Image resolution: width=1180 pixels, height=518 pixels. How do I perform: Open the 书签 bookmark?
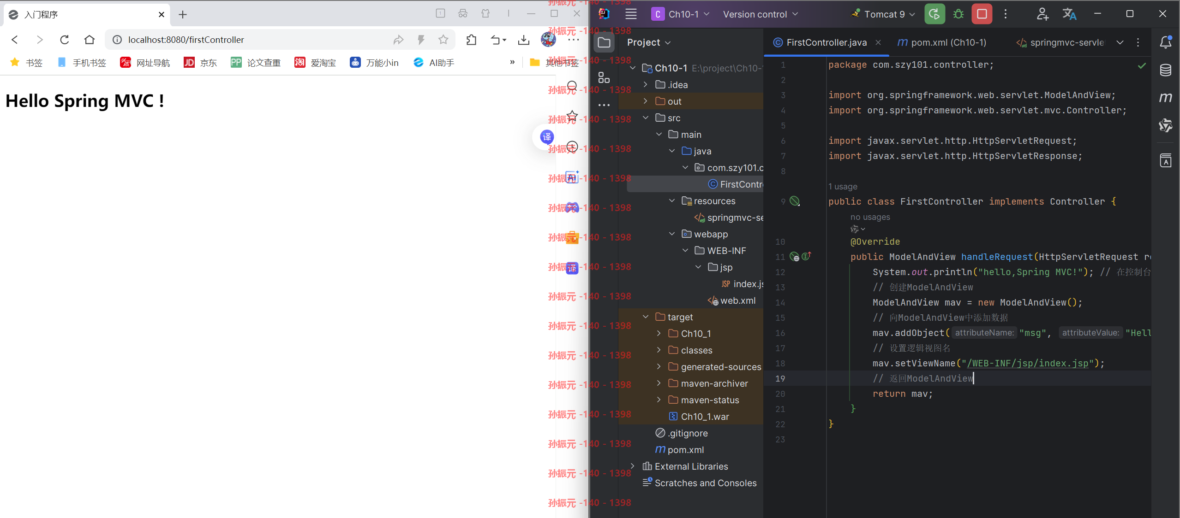click(26, 63)
